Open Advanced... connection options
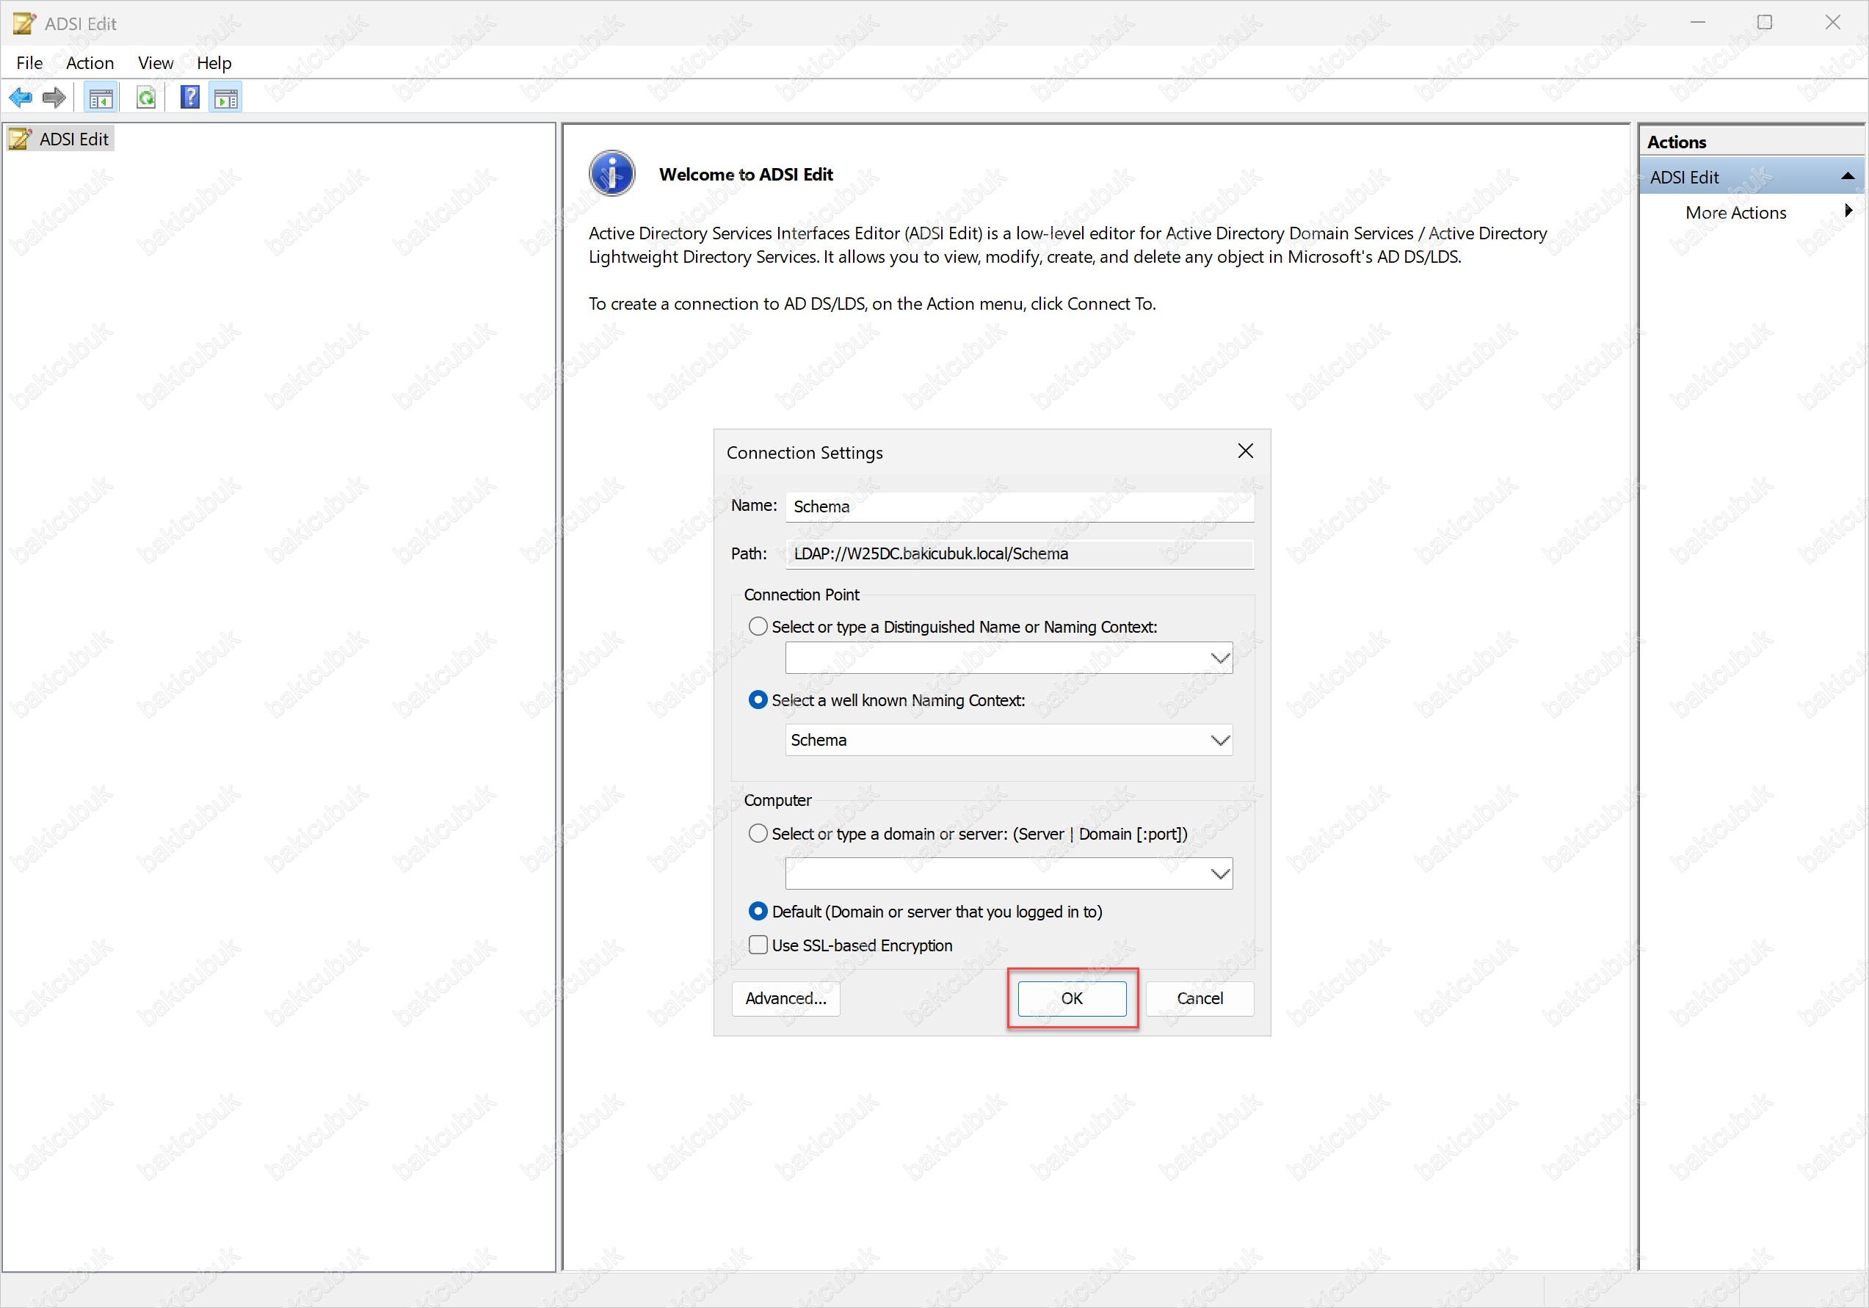Image resolution: width=1869 pixels, height=1308 pixels. click(785, 999)
